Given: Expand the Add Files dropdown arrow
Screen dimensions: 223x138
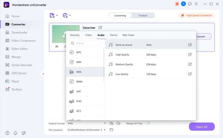Looking at the screenshot, I should coord(57,15).
